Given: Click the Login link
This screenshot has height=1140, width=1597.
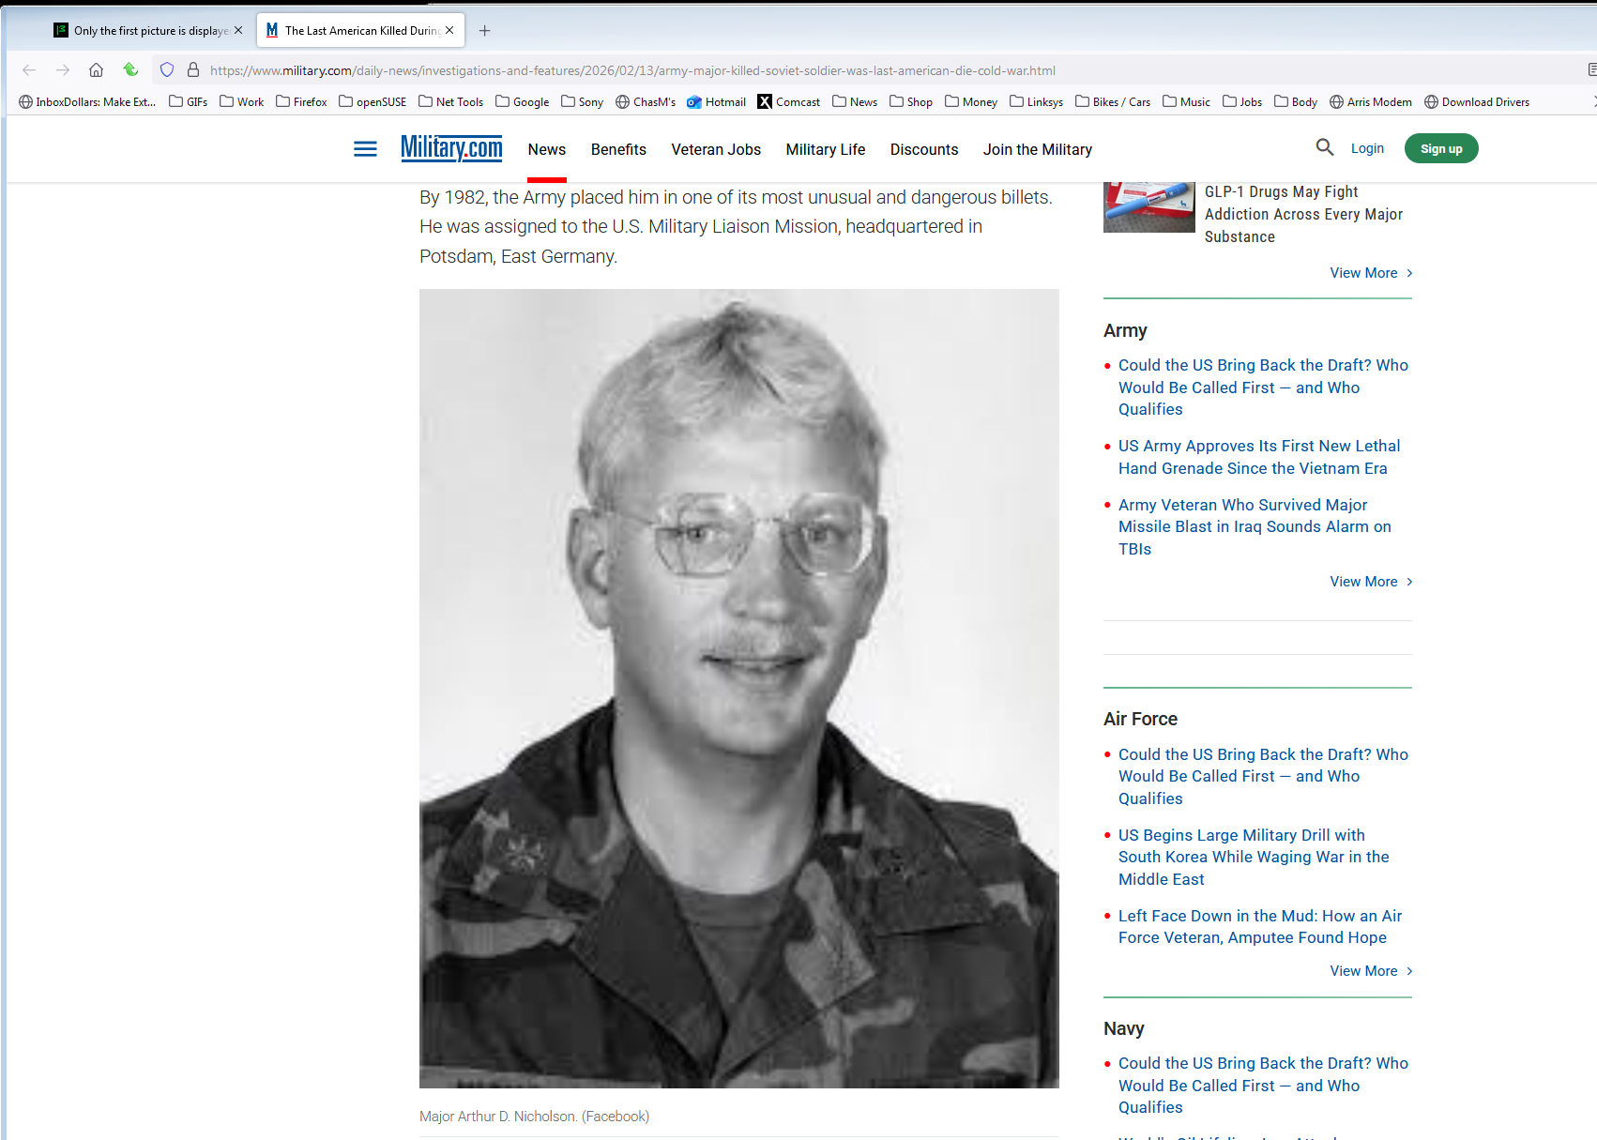Looking at the screenshot, I should coord(1367,148).
